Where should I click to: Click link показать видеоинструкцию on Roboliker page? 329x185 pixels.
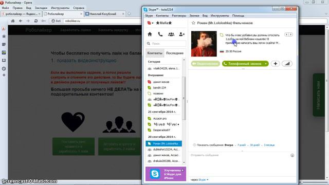coord(86,61)
